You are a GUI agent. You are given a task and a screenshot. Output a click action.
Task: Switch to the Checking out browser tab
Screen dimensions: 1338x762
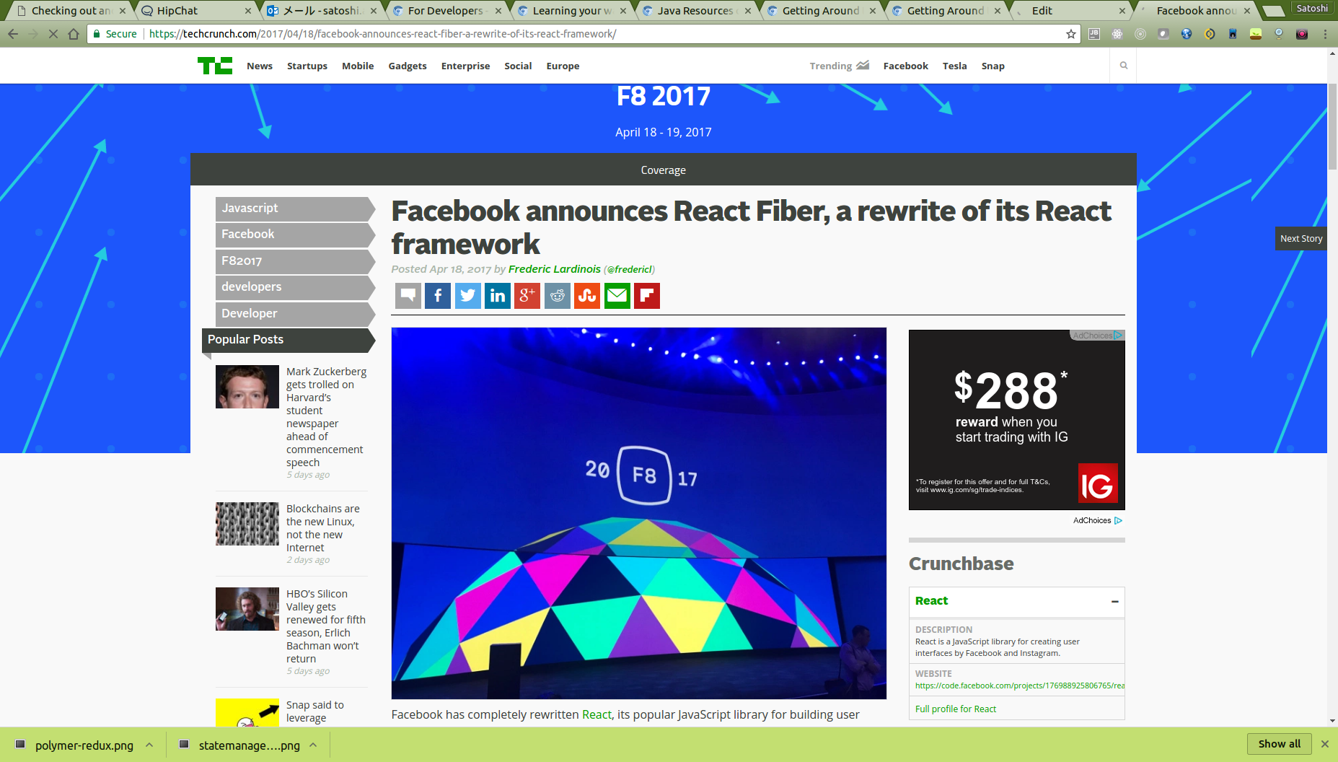tap(71, 10)
